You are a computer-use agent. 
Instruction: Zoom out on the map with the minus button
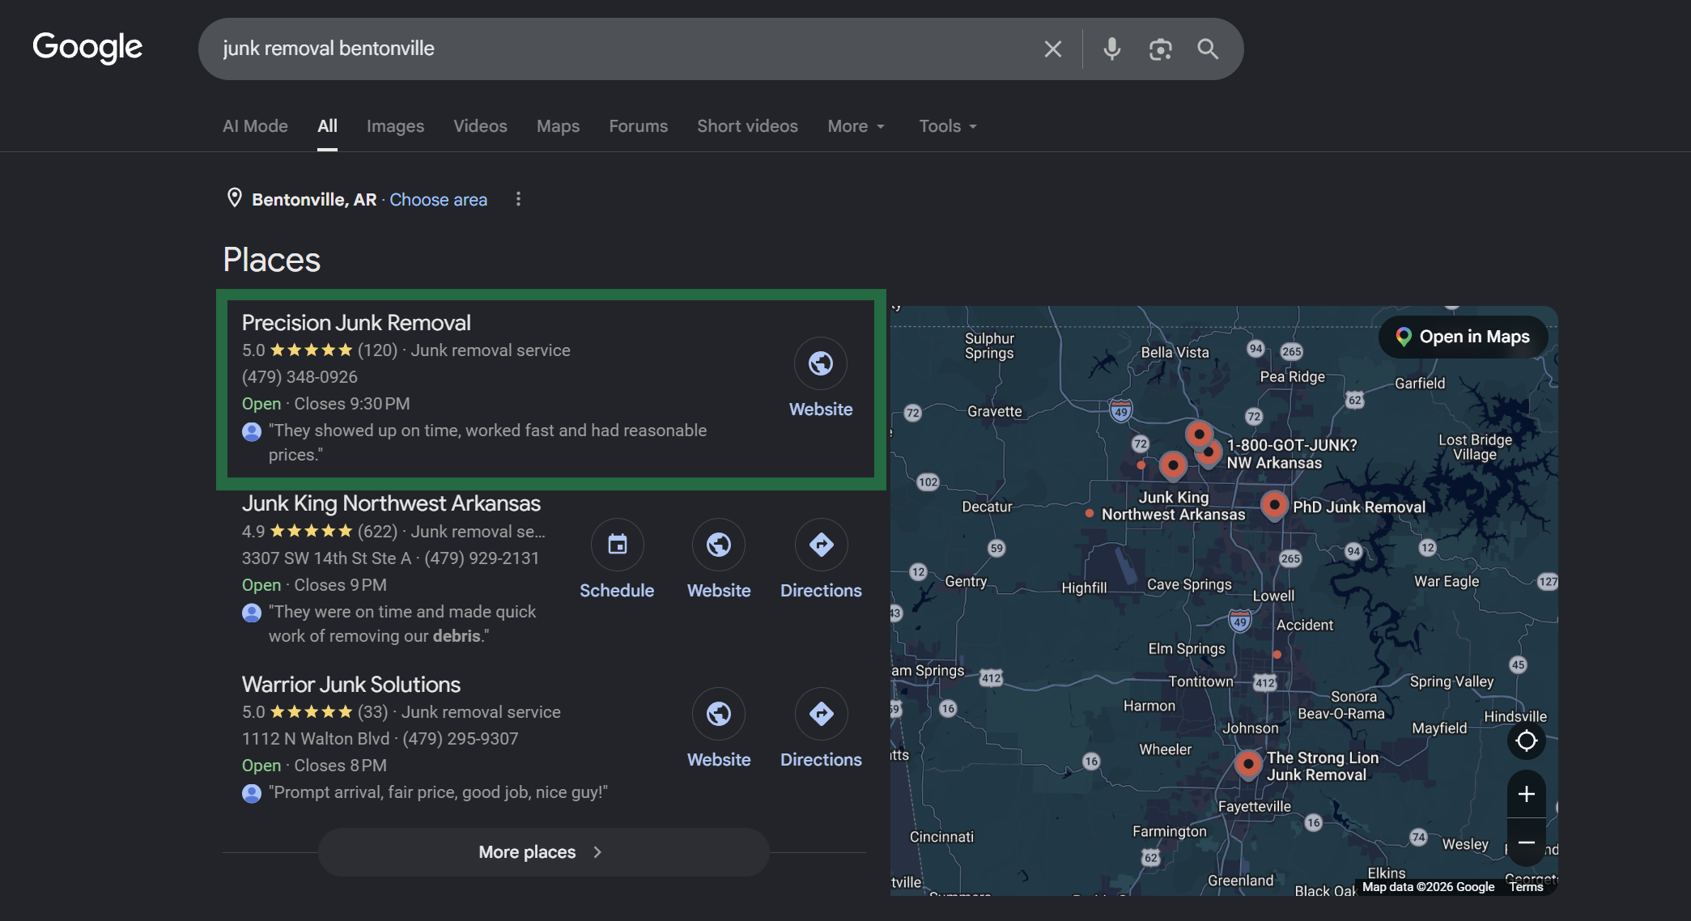click(1526, 842)
